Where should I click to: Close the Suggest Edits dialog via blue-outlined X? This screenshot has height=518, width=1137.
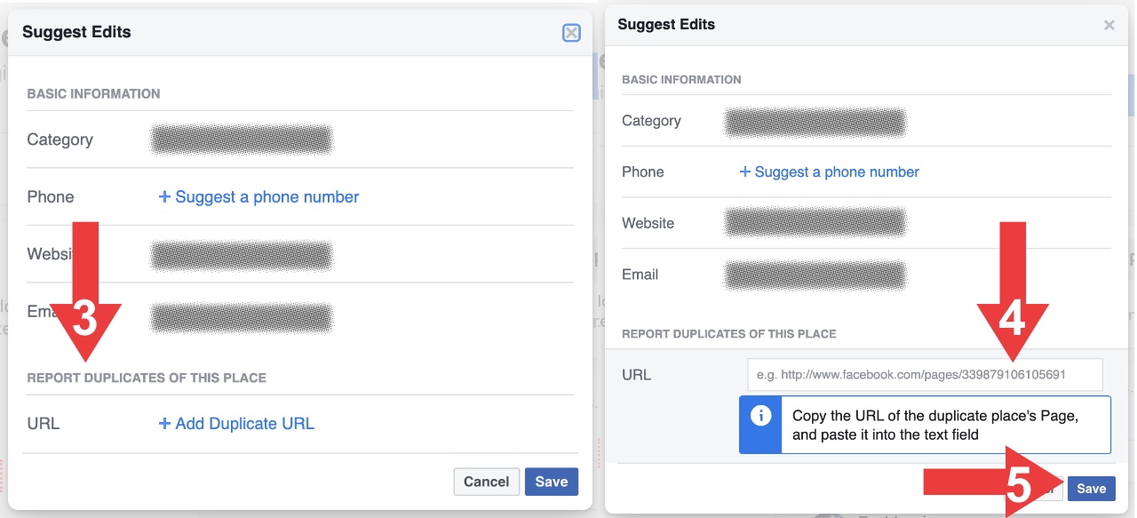pyautogui.click(x=571, y=33)
